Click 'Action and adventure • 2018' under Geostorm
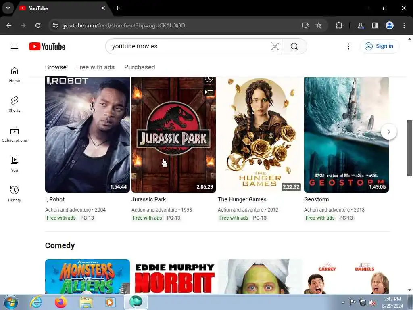 tap(334, 210)
